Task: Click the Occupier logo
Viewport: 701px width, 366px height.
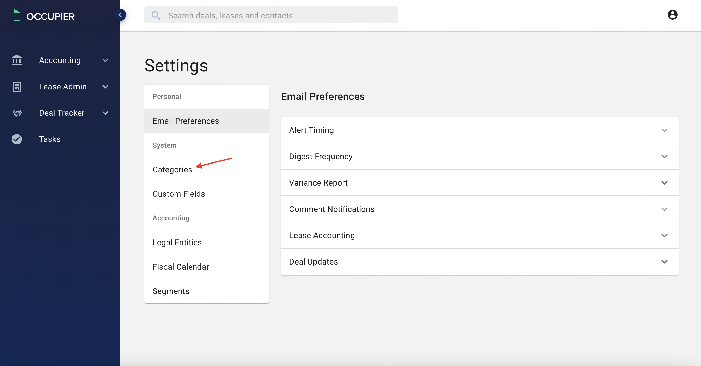Action: click(x=44, y=15)
